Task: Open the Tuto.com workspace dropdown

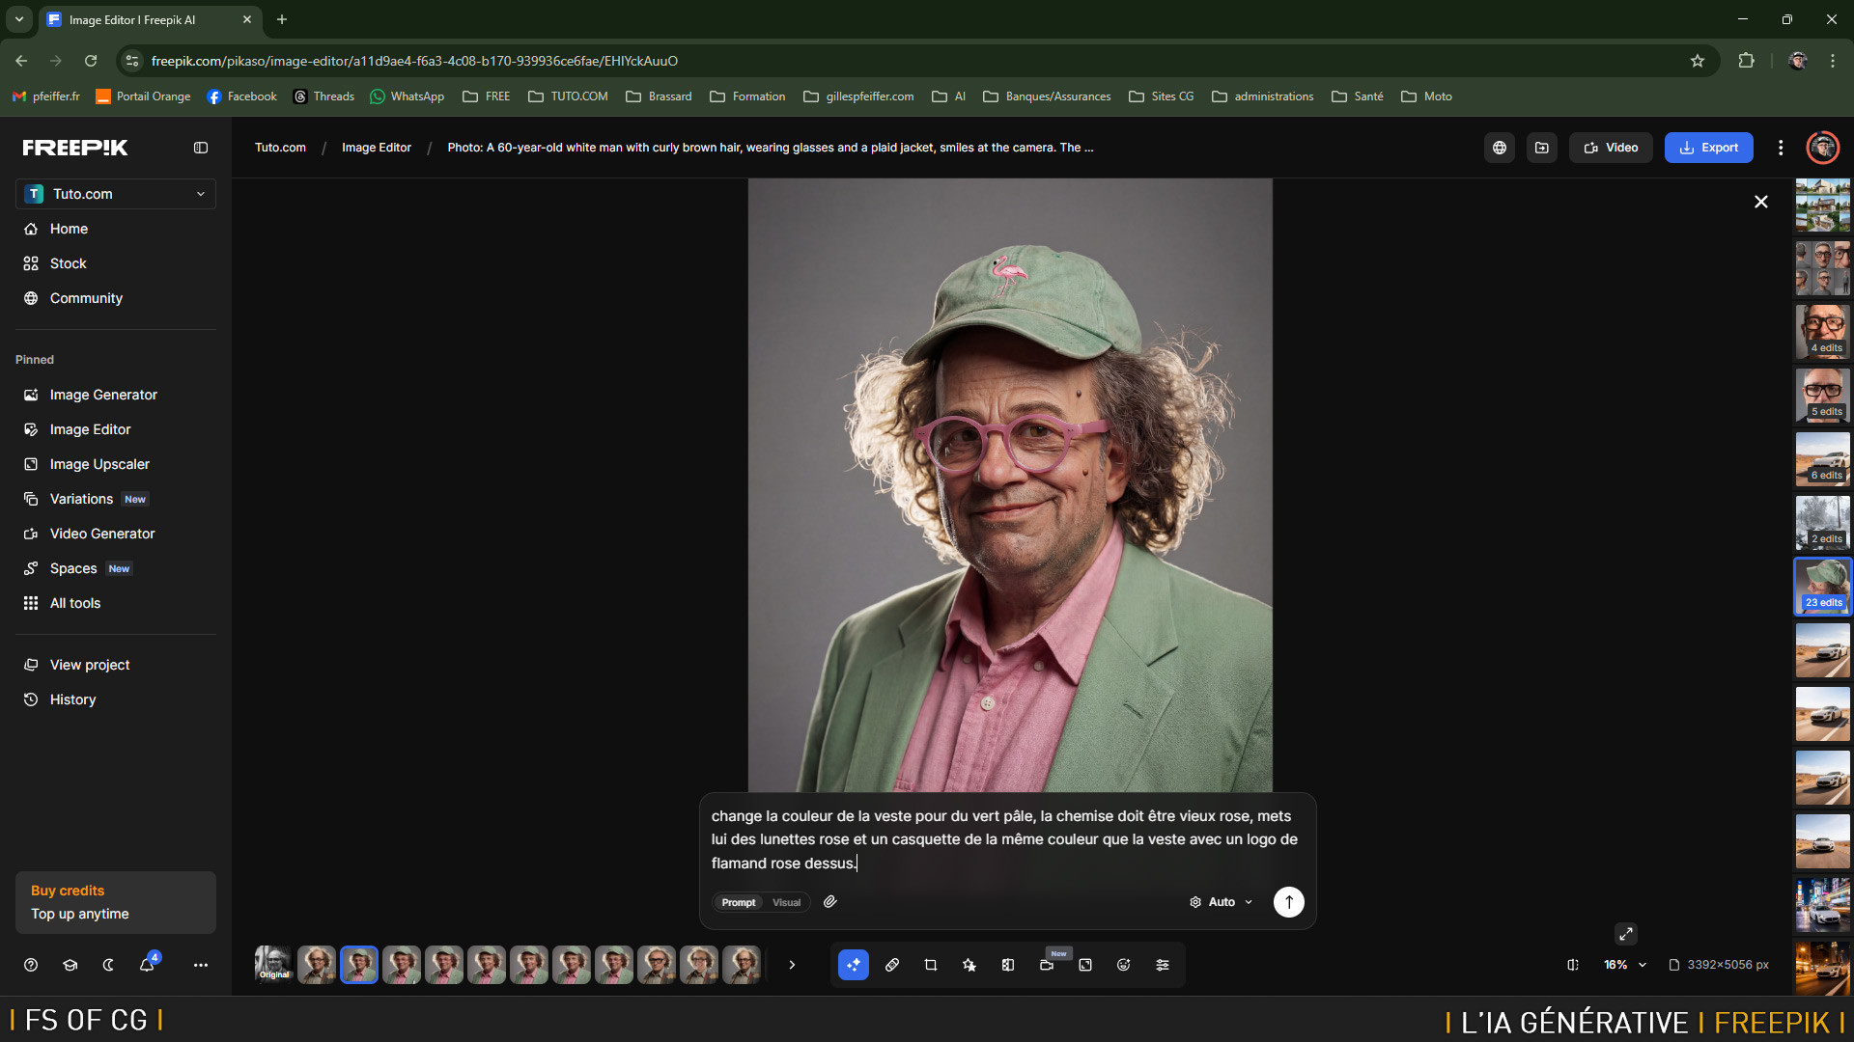Action: pyautogui.click(x=116, y=194)
